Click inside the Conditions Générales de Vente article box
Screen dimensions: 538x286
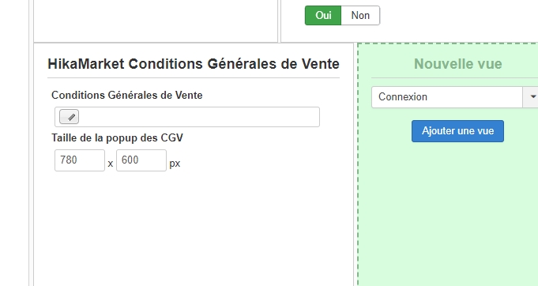199,117
